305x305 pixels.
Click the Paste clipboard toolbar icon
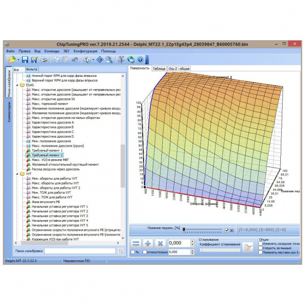pos(65,59)
